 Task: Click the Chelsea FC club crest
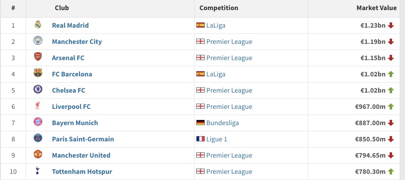[37, 90]
